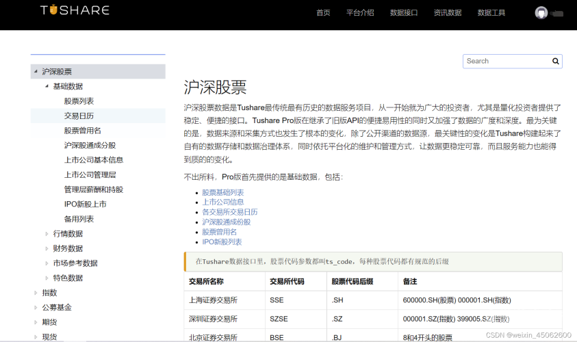Open the 首页 nav item
This screenshot has width=577, height=342.
323,13
